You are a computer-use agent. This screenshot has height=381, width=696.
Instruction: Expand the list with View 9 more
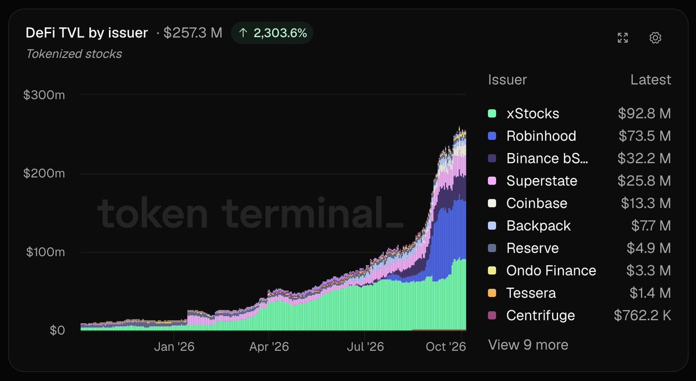pos(528,345)
